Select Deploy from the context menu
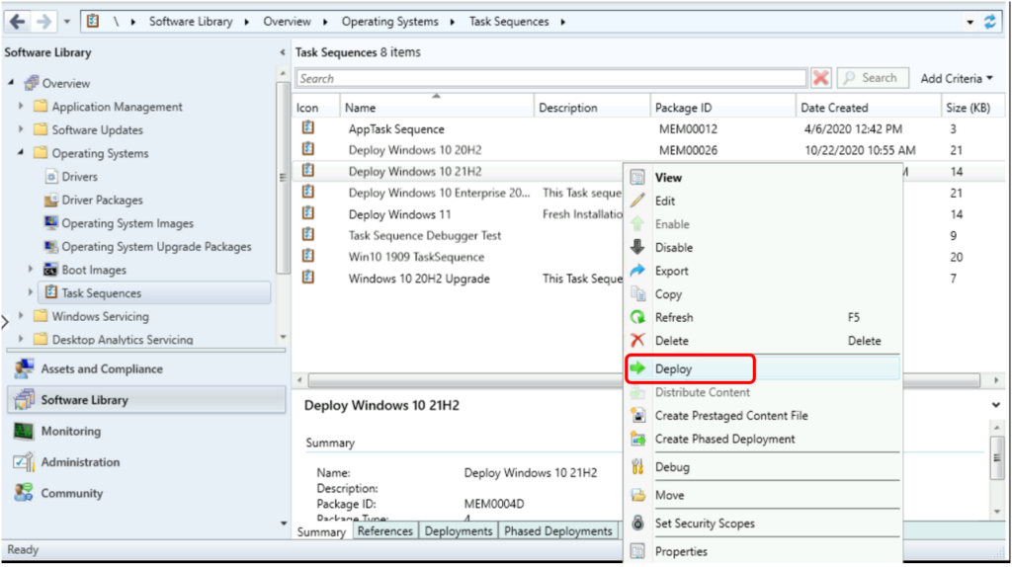 762,369
